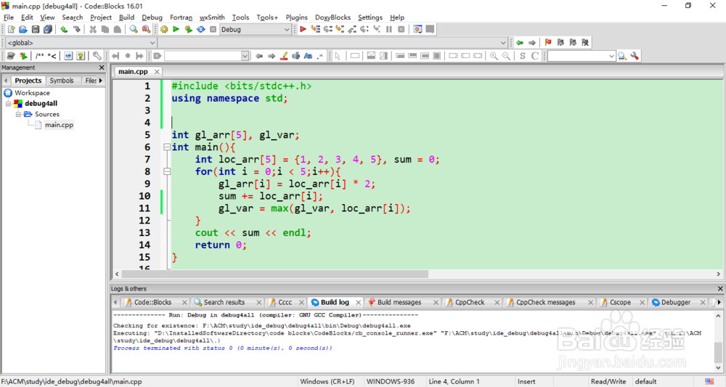Click the Redo arrow icon

76,29
